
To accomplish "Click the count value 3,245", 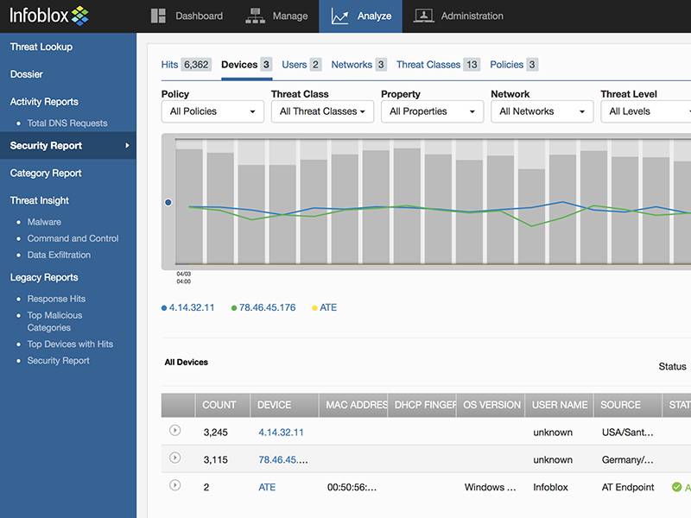I will (215, 433).
